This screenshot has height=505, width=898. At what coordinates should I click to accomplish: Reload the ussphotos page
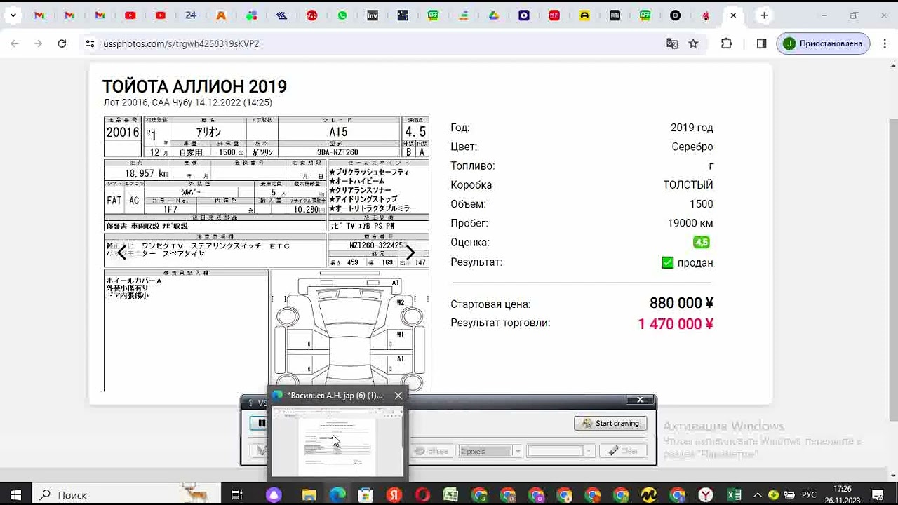click(62, 43)
